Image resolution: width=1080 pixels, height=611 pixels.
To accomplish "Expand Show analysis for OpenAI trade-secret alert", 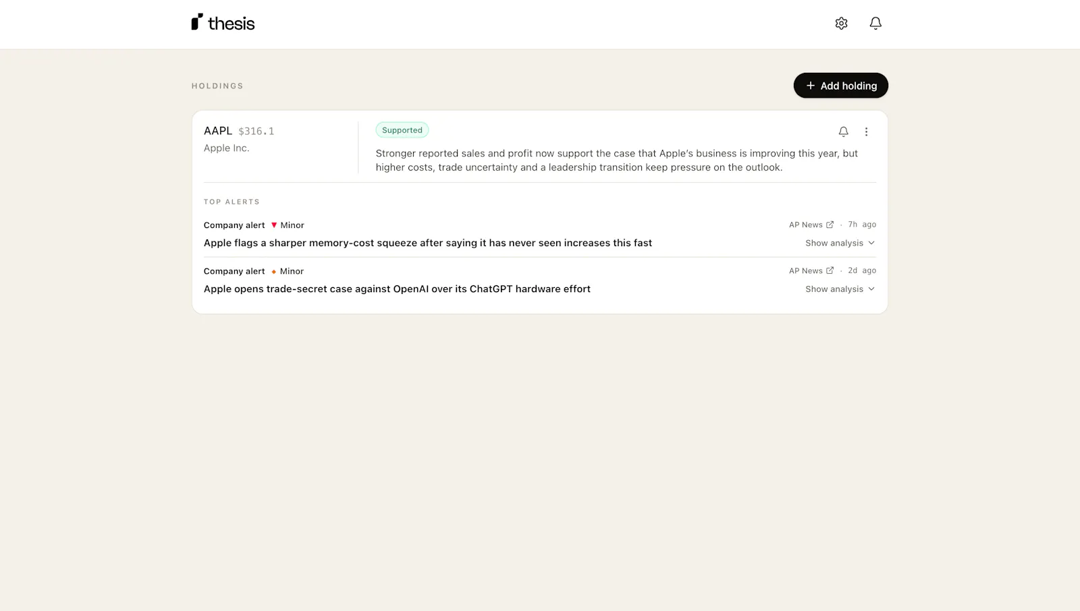I will [840, 289].
